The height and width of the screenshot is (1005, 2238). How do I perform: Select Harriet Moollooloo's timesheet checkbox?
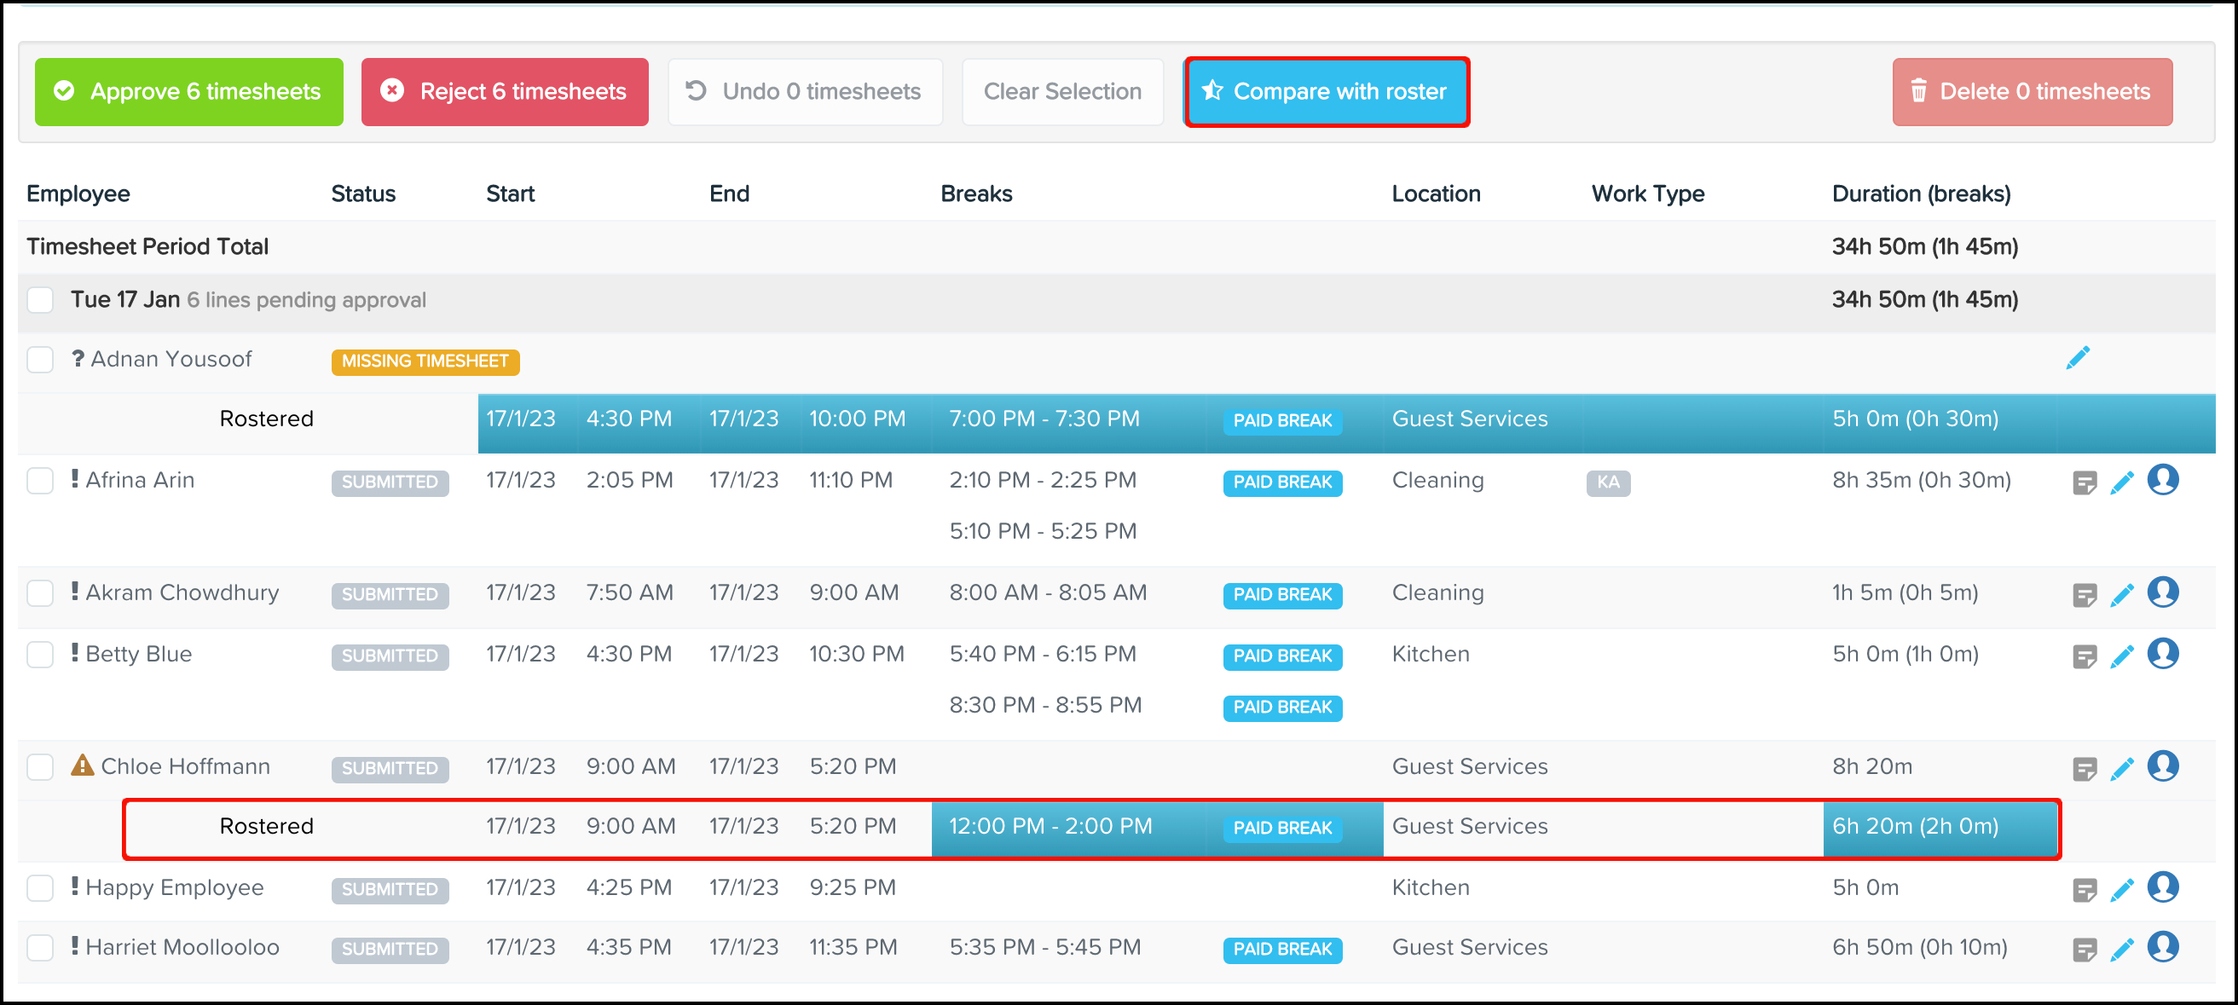point(40,947)
